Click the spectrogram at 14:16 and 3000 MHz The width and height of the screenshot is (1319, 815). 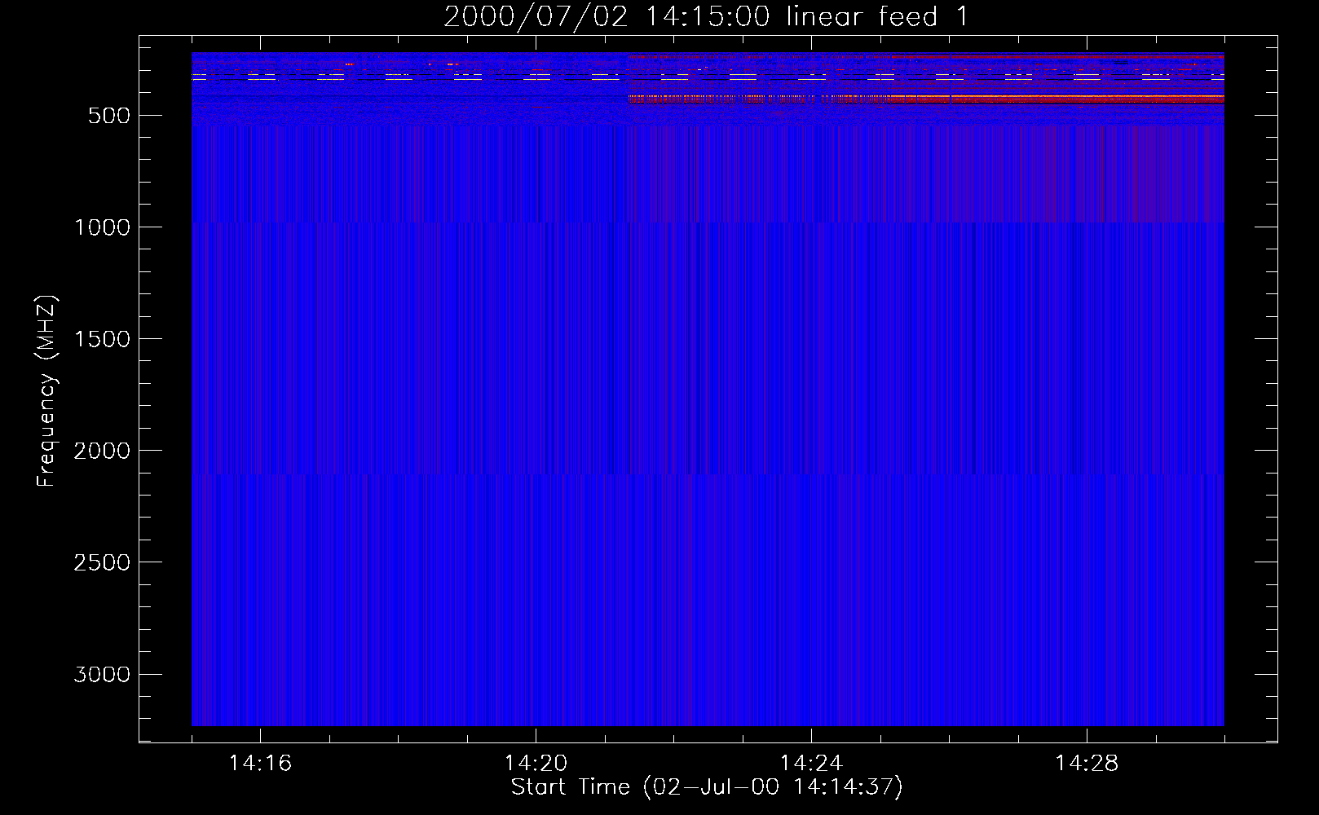[260, 674]
